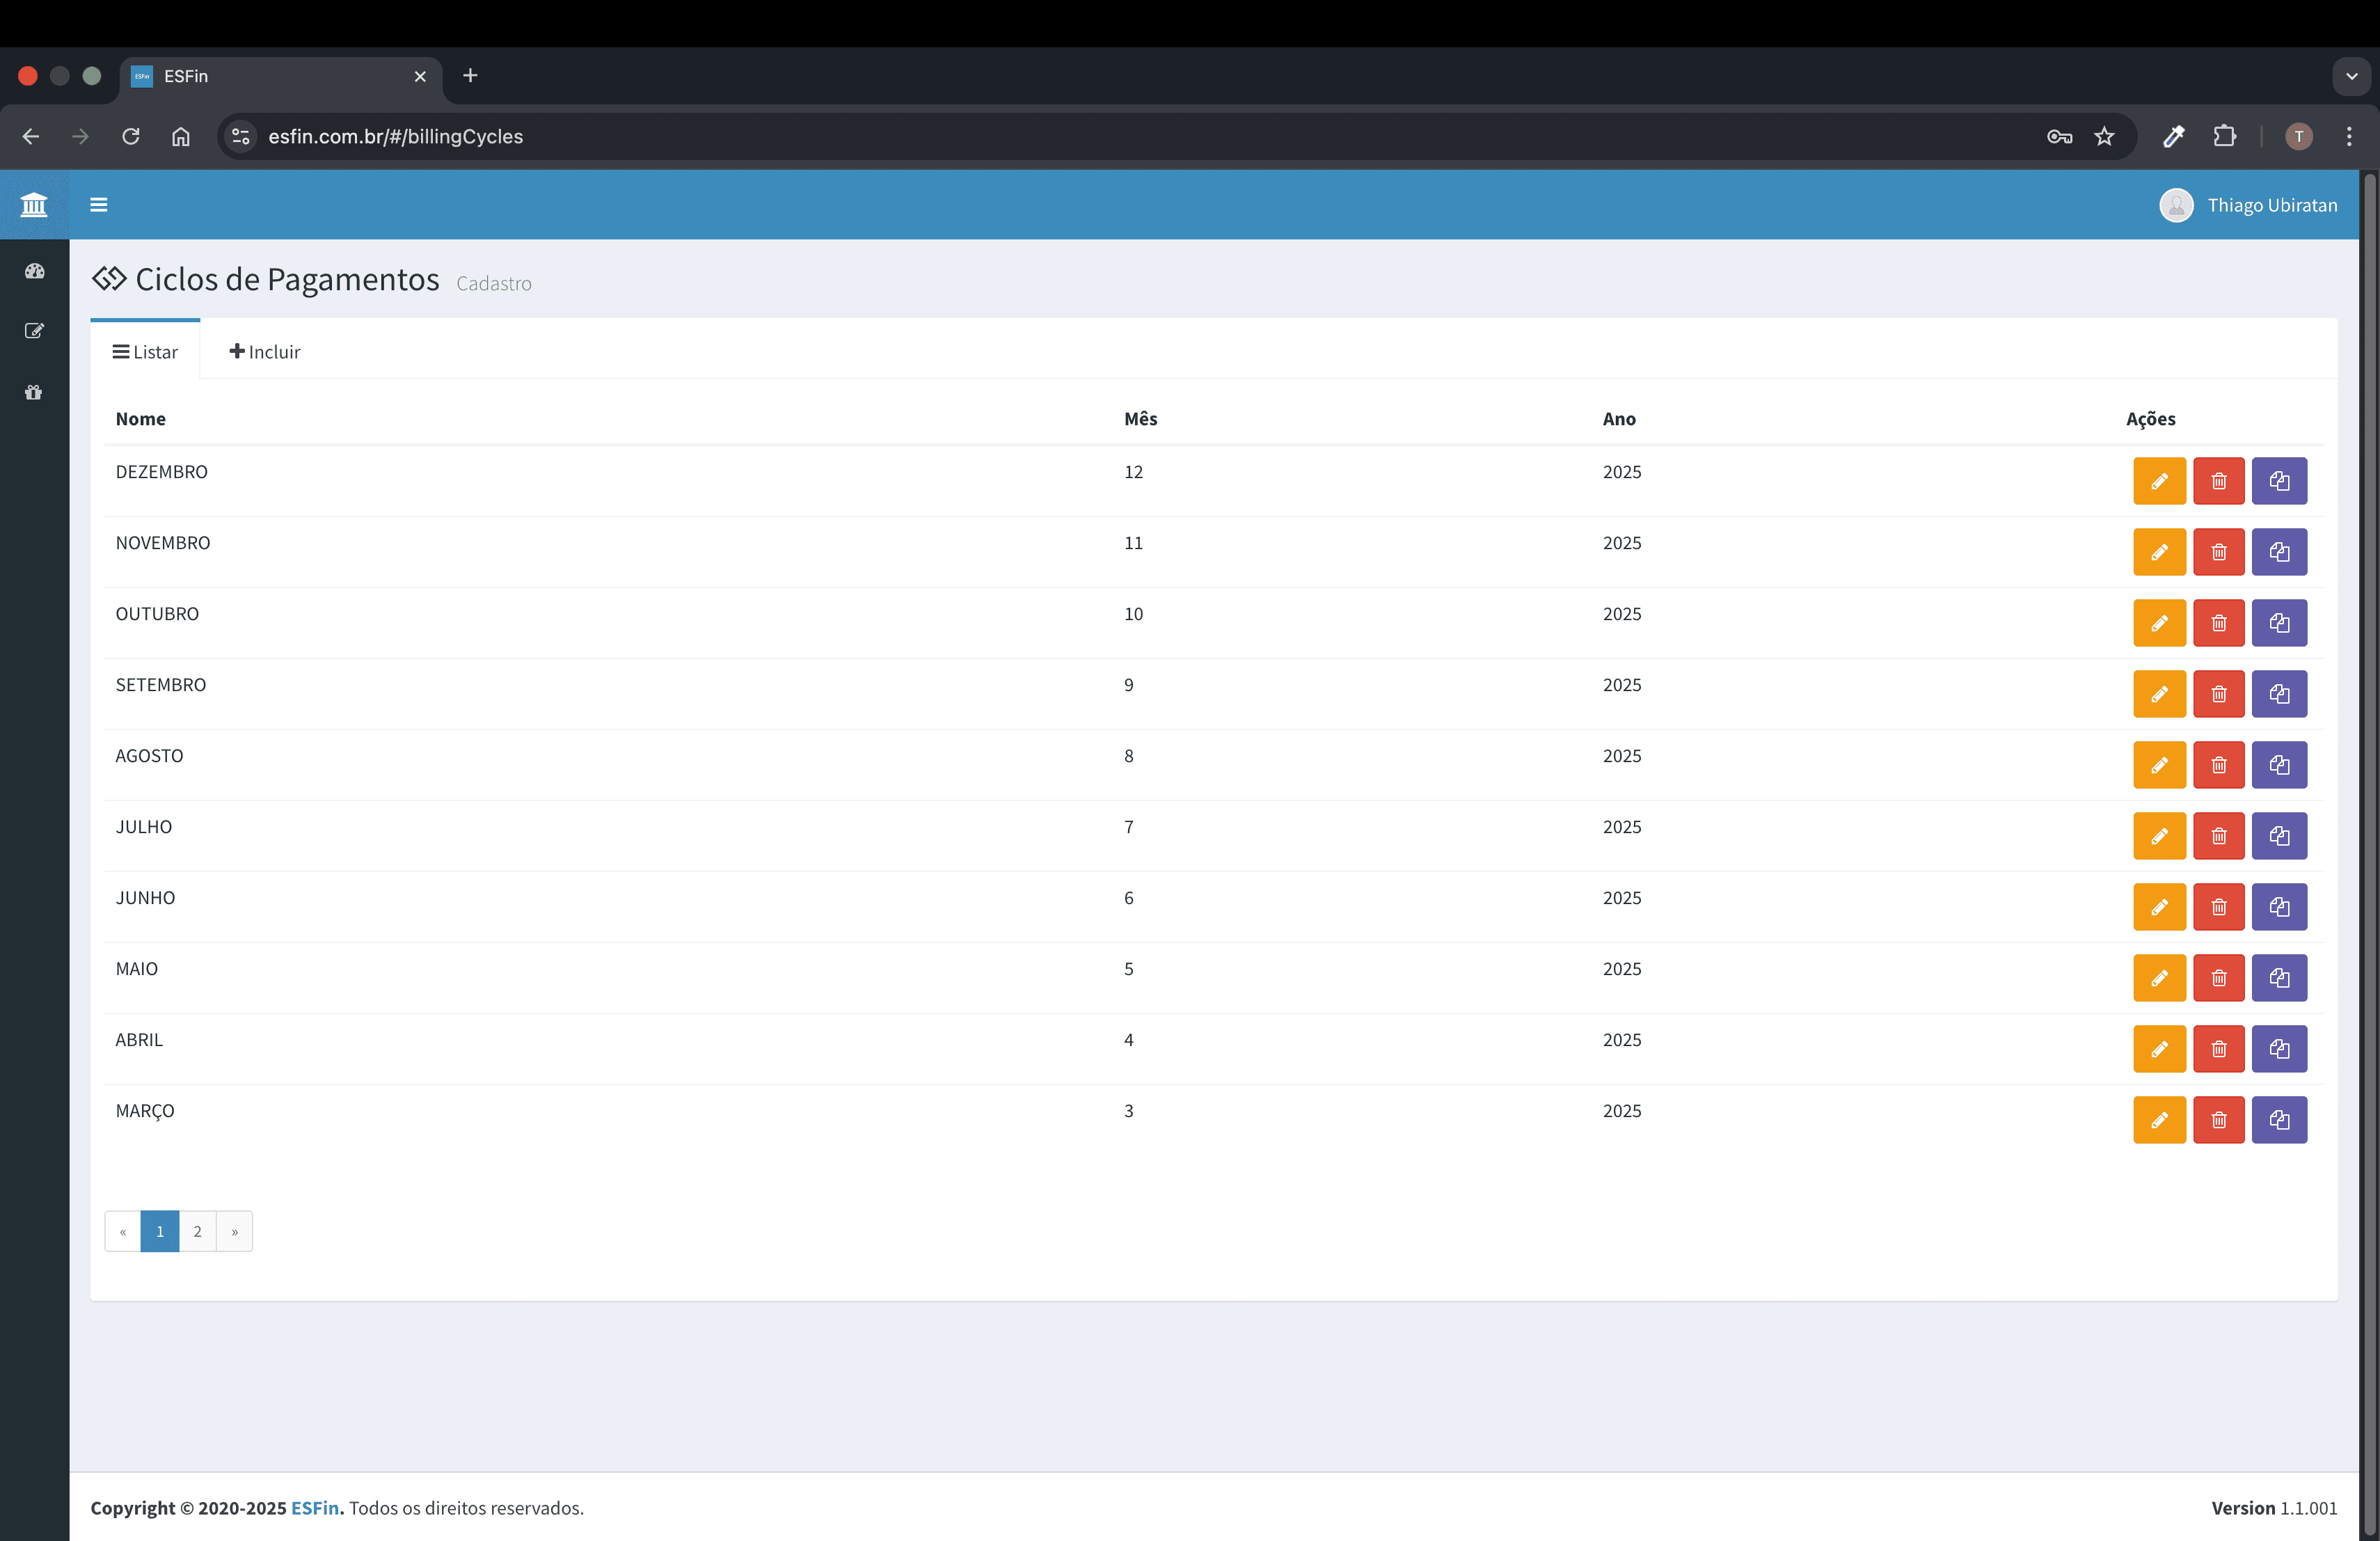Go to pagination page 2
The width and height of the screenshot is (2380, 1541).
click(x=197, y=1231)
